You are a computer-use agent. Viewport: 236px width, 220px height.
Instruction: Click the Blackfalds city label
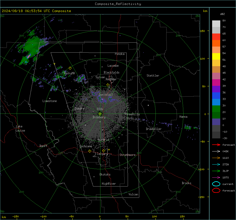(111, 72)
